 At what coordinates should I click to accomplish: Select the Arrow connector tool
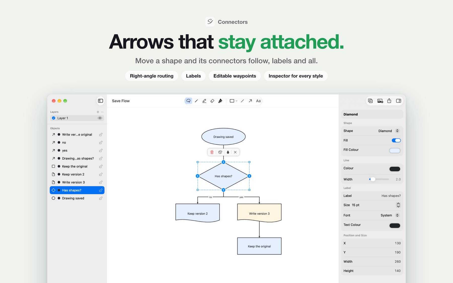click(250, 101)
